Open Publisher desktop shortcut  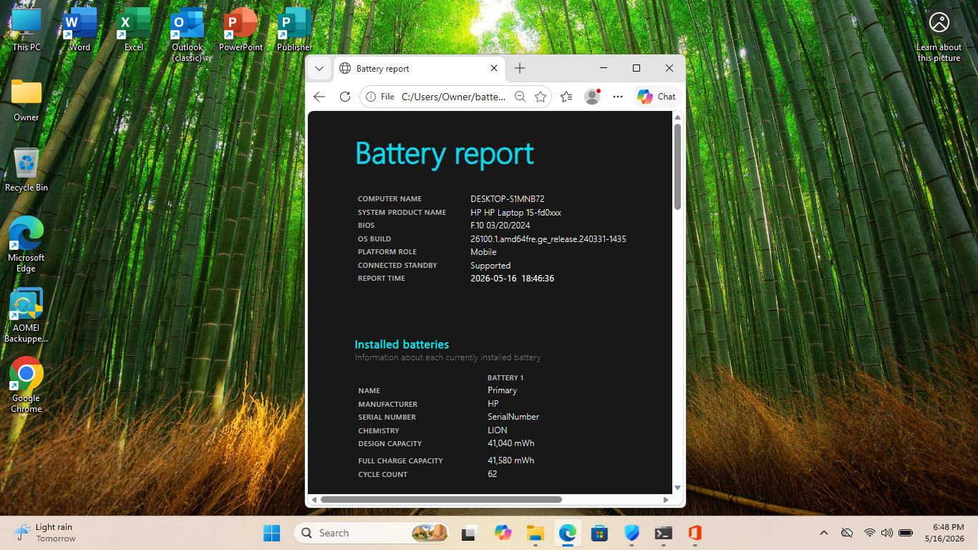[x=294, y=29]
